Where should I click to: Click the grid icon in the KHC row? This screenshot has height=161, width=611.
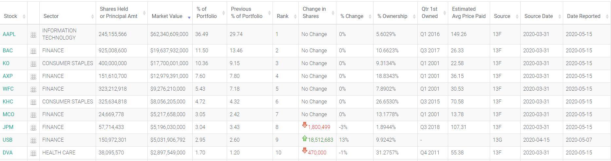pyautogui.click(x=33, y=102)
